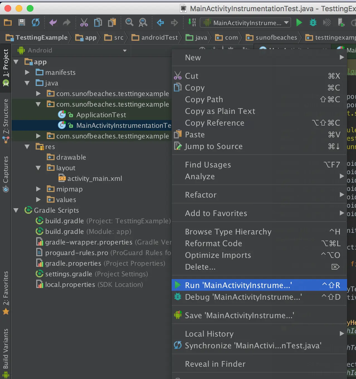The height and width of the screenshot is (379, 356).
Task: Choose Run 'MainActivityInstrume...' menu item
Action: coord(259,285)
